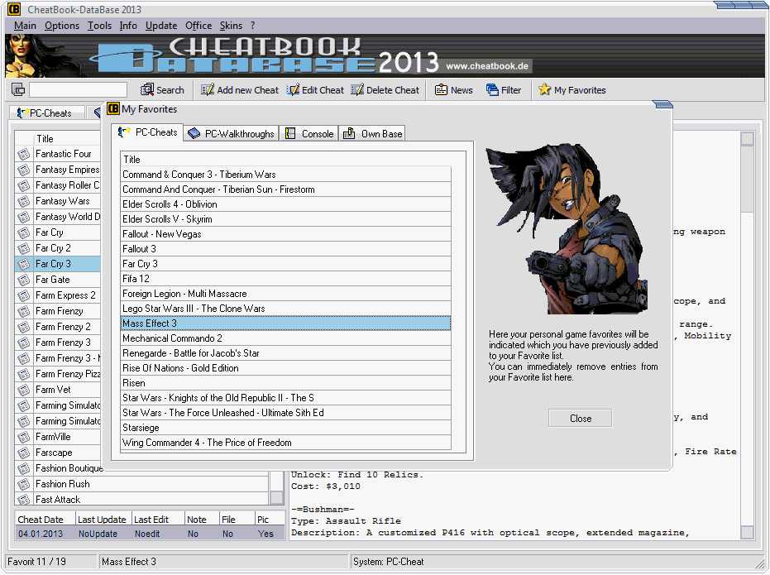Click the Cheat Date column header

click(45, 520)
